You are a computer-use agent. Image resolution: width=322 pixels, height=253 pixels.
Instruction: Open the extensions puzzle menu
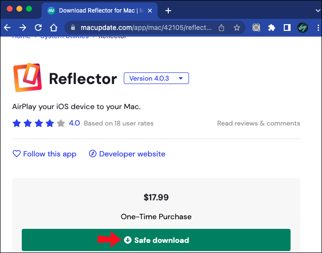pos(272,28)
